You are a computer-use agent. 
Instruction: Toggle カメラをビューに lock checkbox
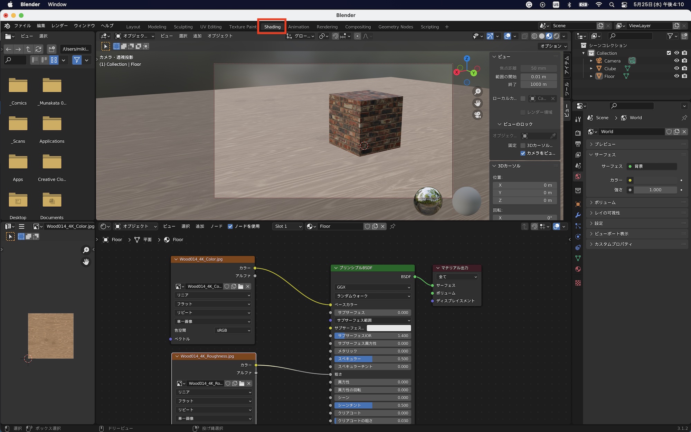pos(523,153)
